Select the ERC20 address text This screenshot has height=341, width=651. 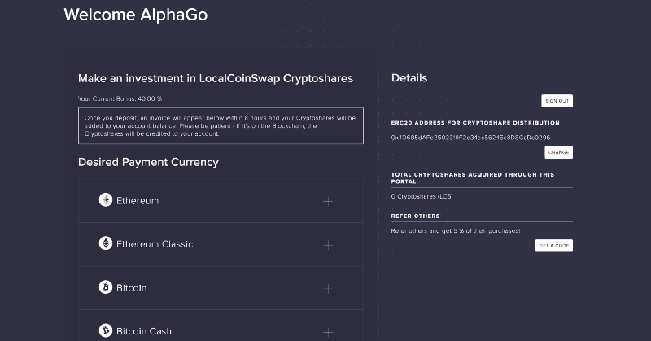coord(470,138)
